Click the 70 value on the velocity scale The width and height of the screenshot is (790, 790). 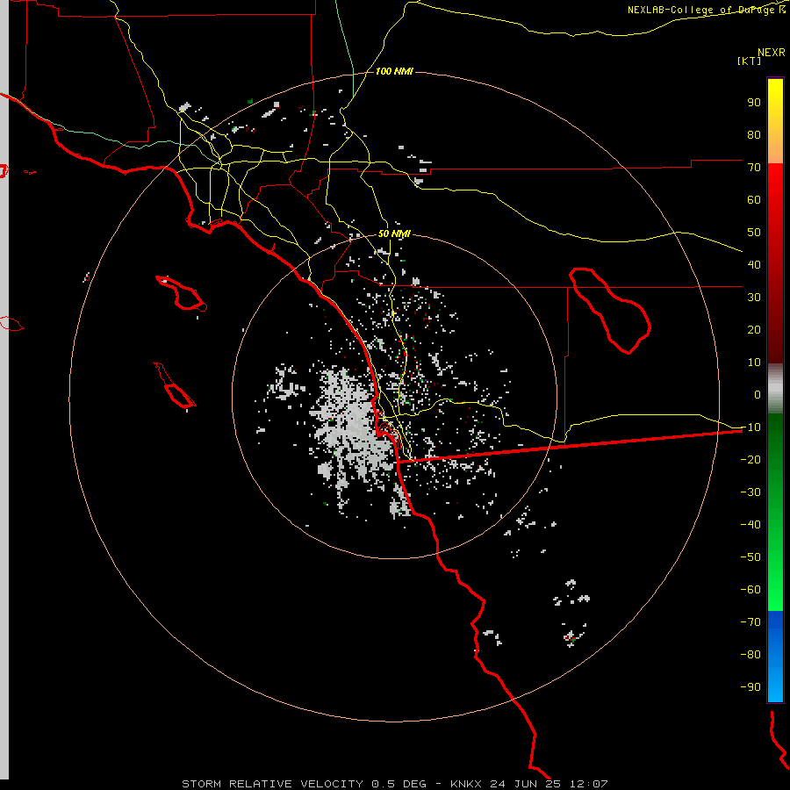(x=754, y=168)
